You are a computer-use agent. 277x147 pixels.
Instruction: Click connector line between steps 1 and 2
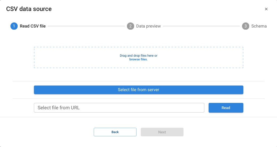[85, 26]
